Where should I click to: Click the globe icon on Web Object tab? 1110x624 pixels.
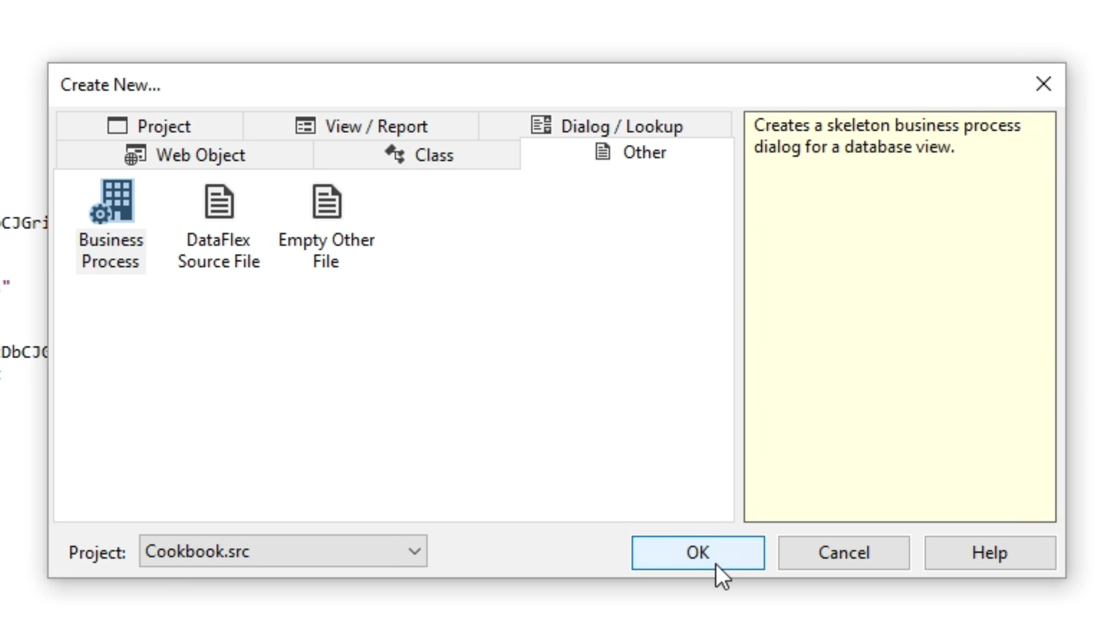[135, 155]
